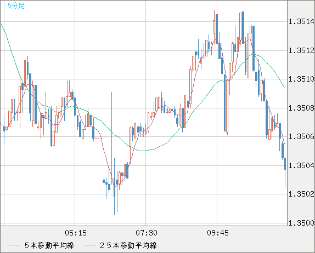Click the purple legend line swatch
315x253 pixels.
point(15,245)
